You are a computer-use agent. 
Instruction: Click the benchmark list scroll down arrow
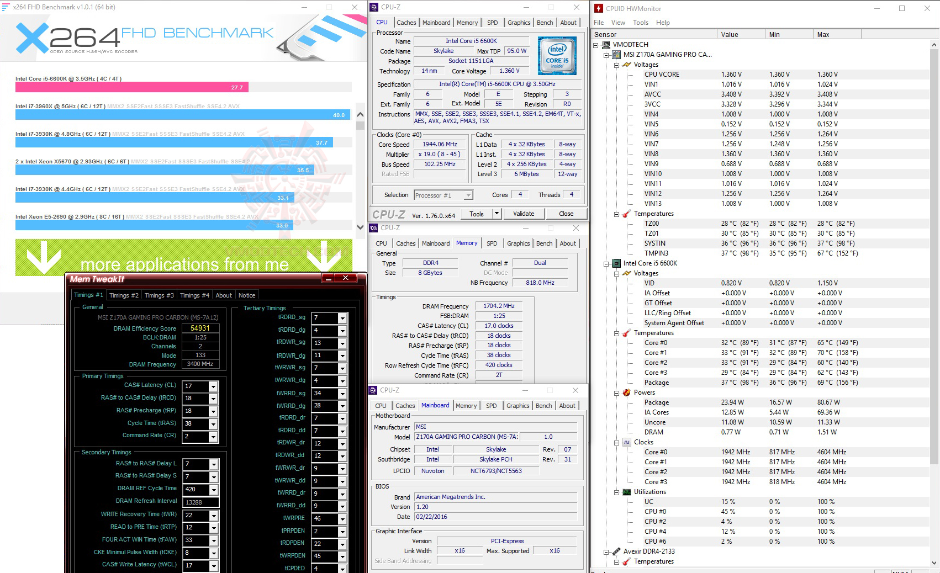click(x=360, y=227)
